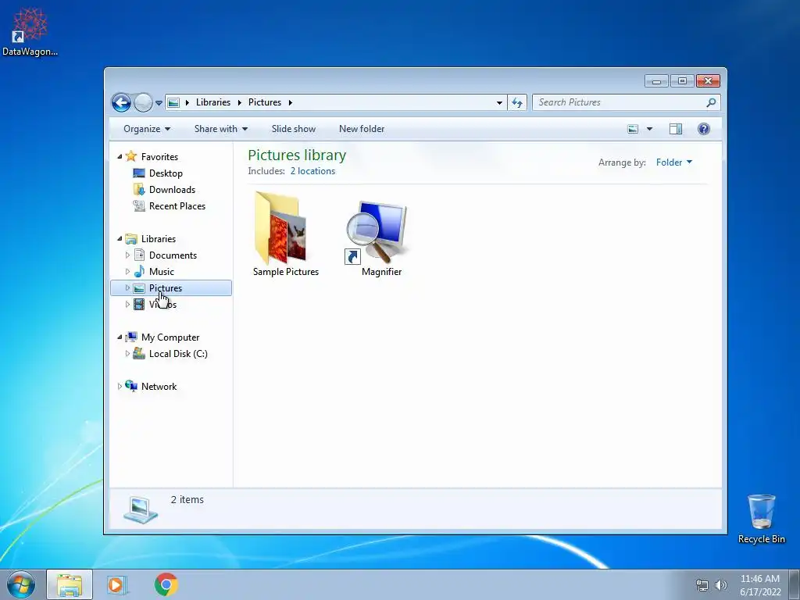800x600 pixels.
Task: Click the network tray icon
Action: pyautogui.click(x=702, y=585)
